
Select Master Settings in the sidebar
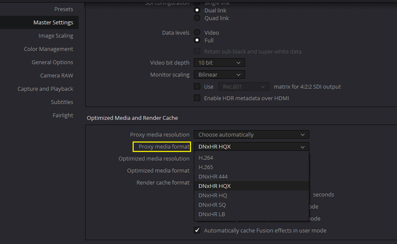click(x=39, y=22)
